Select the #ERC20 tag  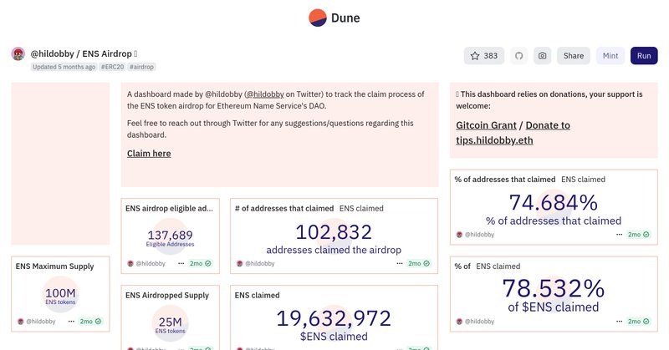[x=112, y=67]
